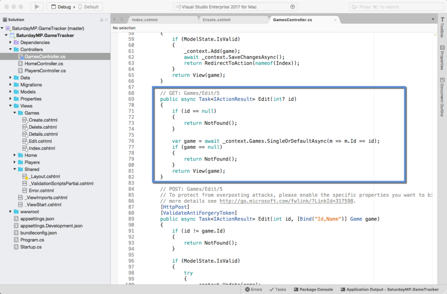
Task: Run the project with the play button
Action: point(37,7)
